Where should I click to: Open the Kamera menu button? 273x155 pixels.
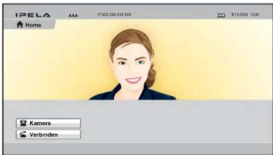[x=48, y=123]
